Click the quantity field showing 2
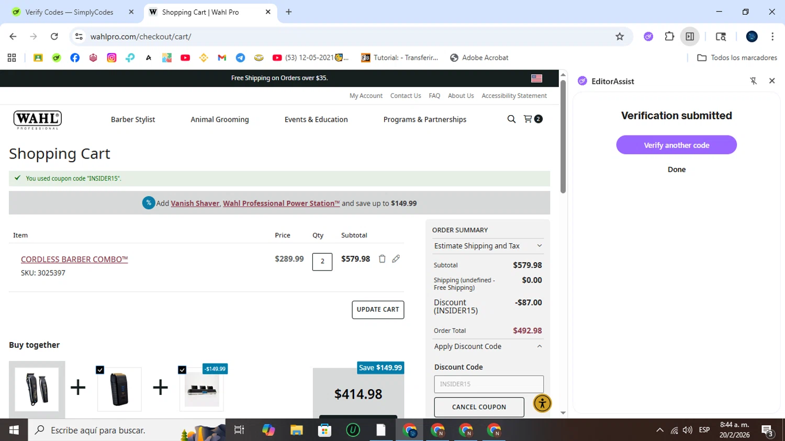This screenshot has height=441, width=785. 322,262
